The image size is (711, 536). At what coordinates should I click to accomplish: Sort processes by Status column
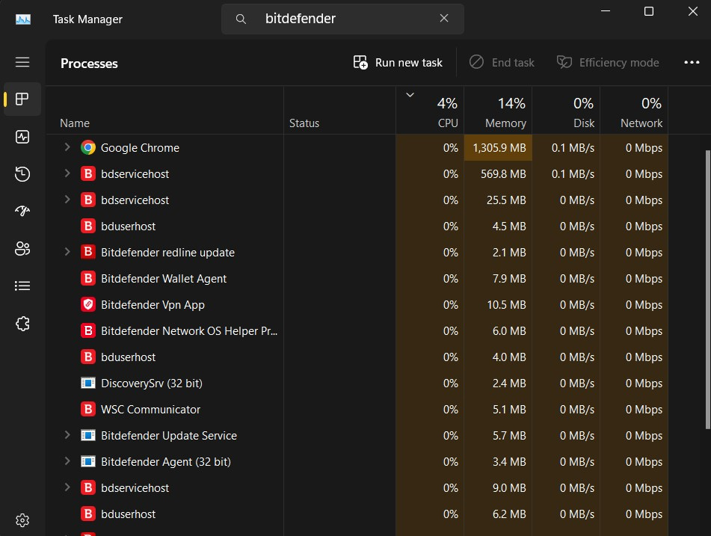click(x=339, y=110)
